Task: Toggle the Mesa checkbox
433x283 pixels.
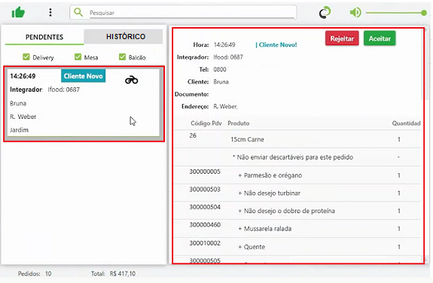Action: 78,57
